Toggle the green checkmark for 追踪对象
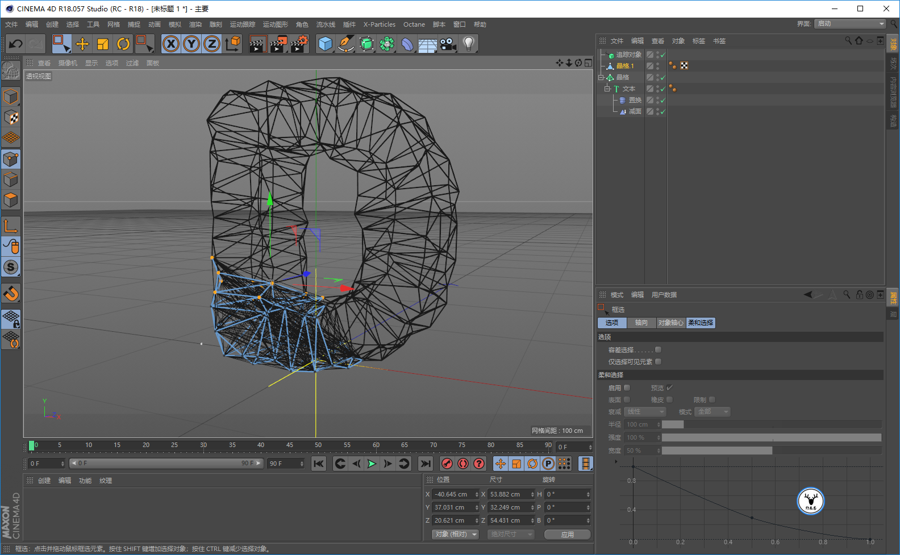The image size is (900, 555). coord(663,55)
